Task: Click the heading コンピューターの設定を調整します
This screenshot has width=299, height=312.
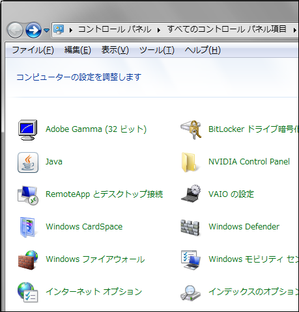Action: pos(79,77)
